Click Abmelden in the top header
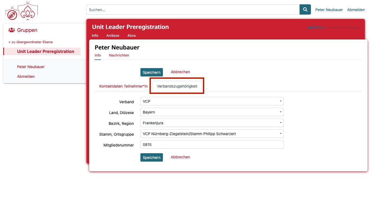 pyautogui.click(x=356, y=10)
